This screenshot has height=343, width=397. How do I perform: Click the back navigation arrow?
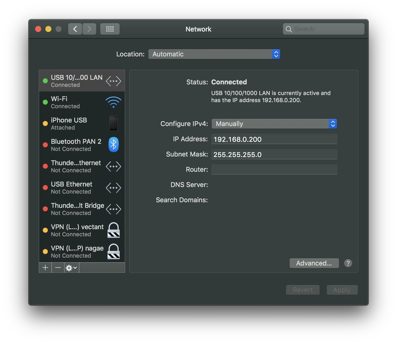click(x=75, y=29)
